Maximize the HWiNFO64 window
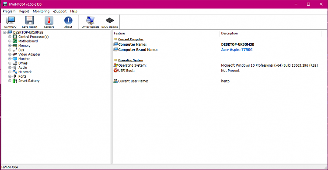 [308, 4]
